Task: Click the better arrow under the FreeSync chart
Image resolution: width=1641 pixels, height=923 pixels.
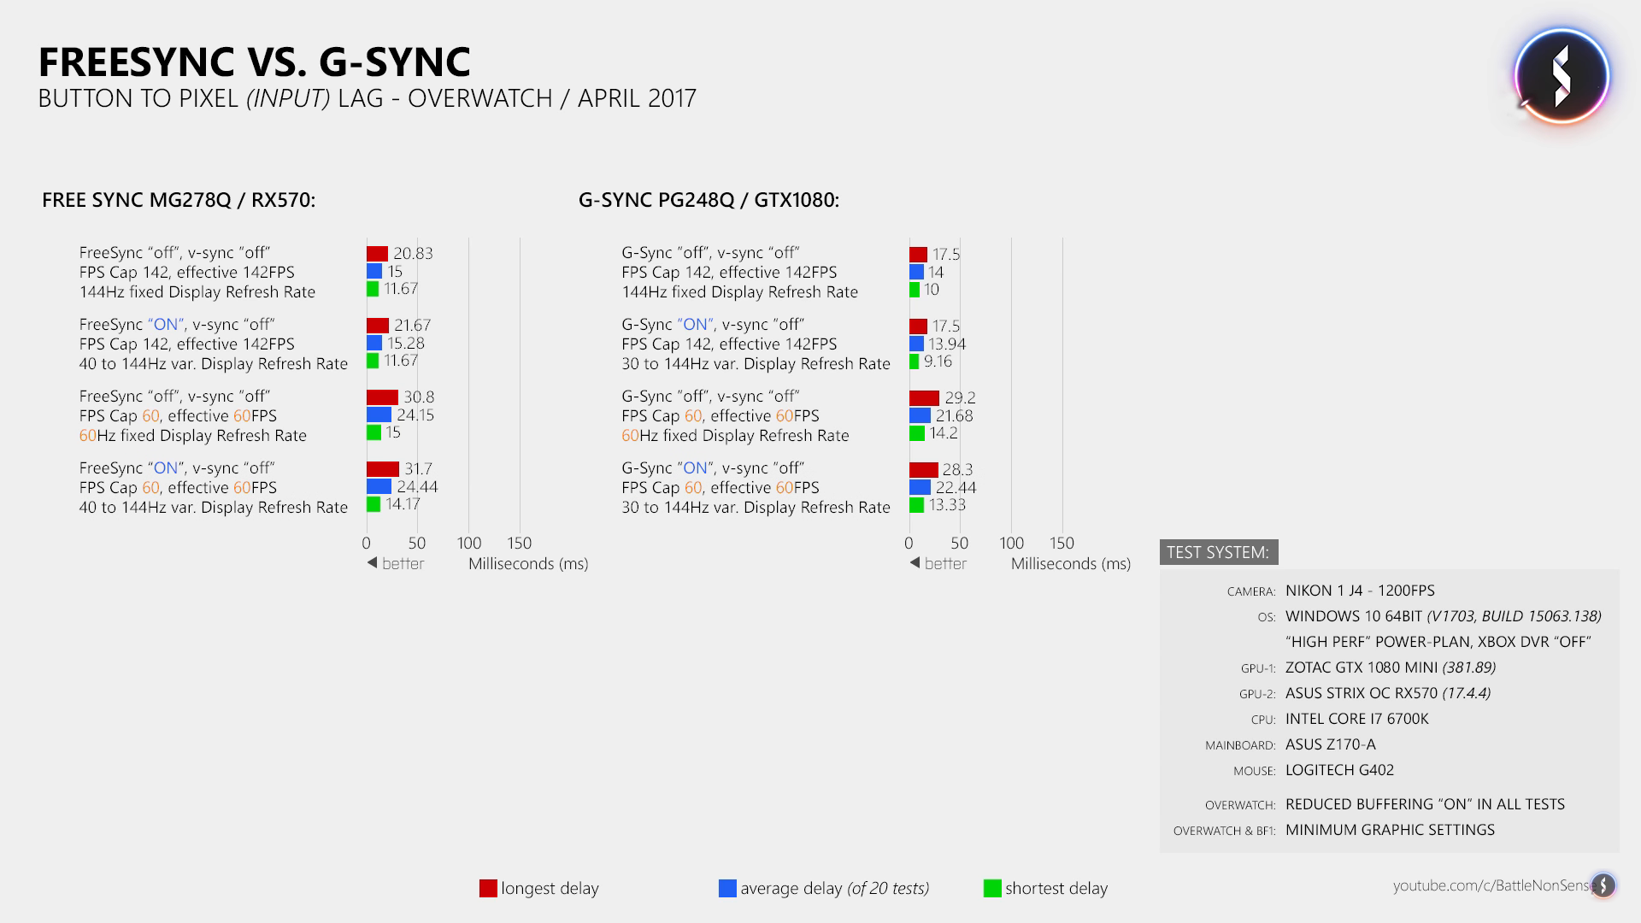Action: pos(372,563)
